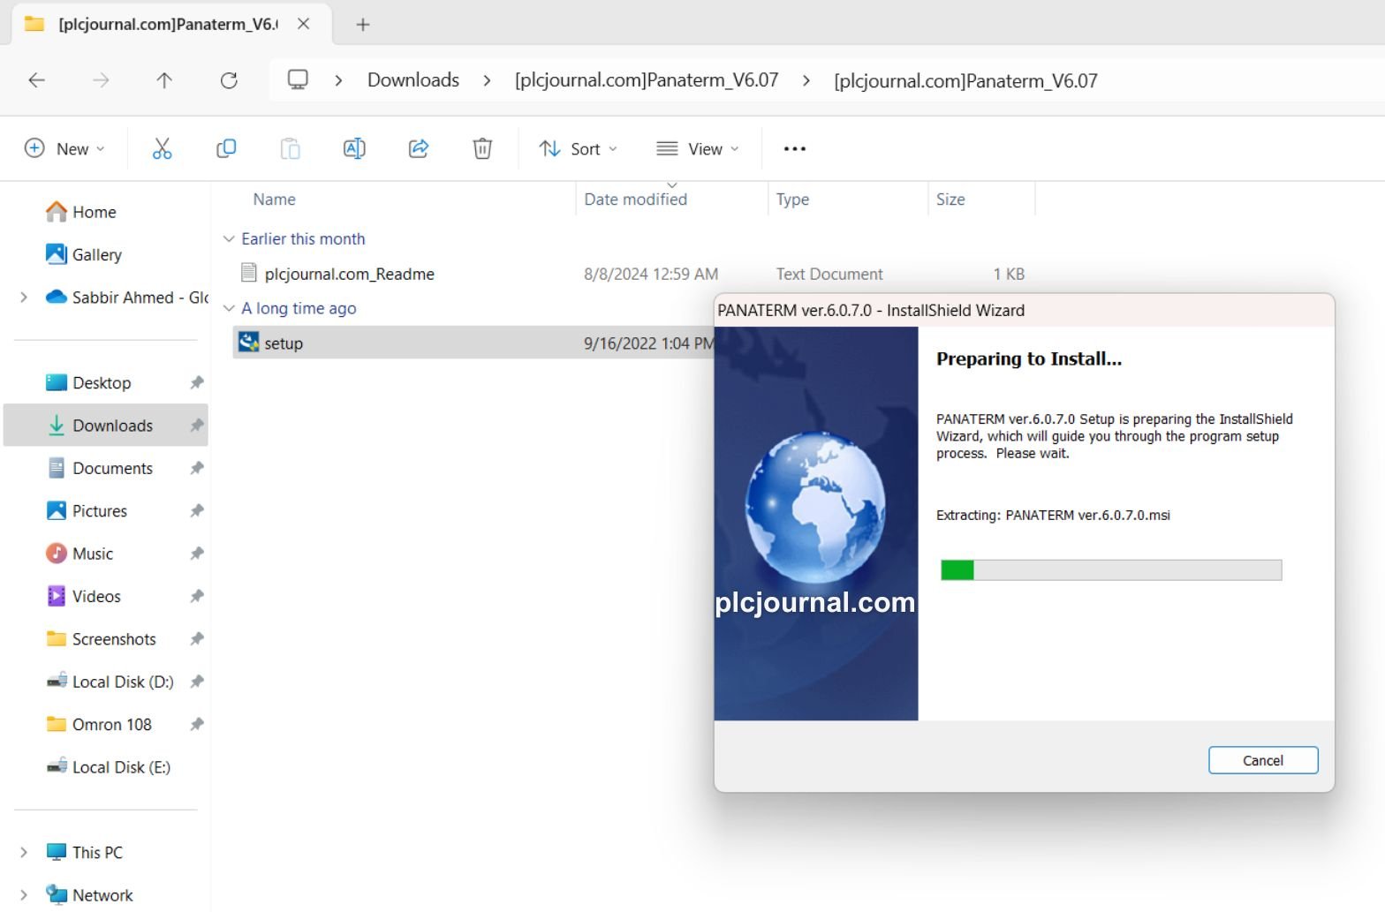Viewport: 1385px width, 912px height.
Task: Refresh the current folder
Action: (229, 80)
